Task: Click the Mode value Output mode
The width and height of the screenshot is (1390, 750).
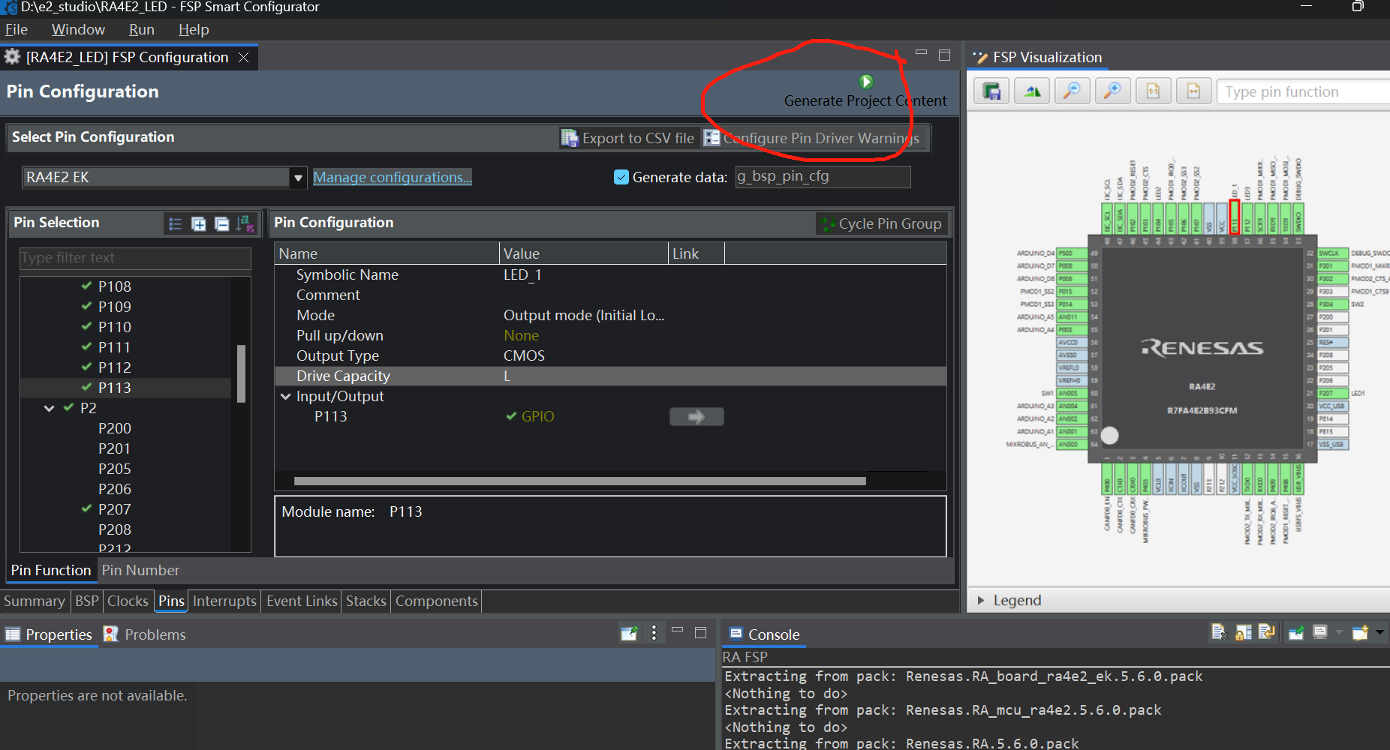Action: click(584, 316)
